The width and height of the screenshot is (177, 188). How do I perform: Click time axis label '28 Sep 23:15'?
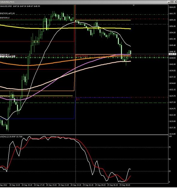pyautogui.click(x=76, y=185)
